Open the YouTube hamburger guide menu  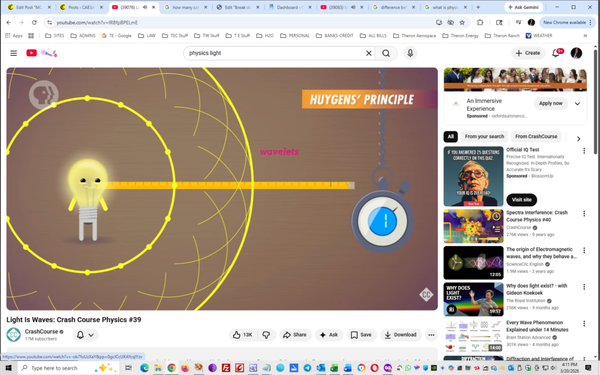tap(13, 53)
